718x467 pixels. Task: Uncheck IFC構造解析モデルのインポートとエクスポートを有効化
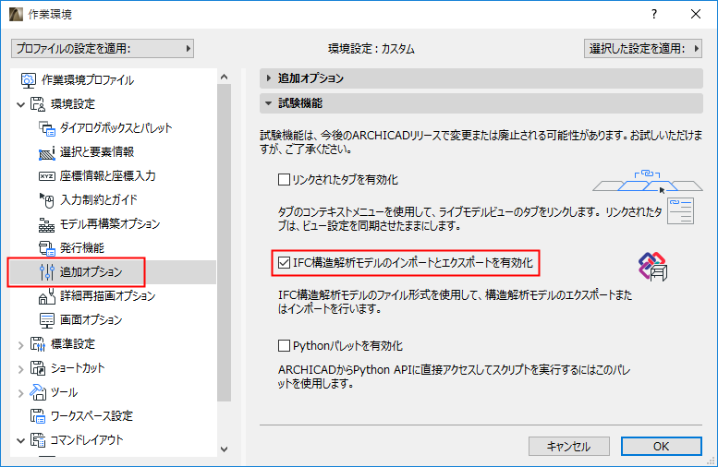click(284, 262)
